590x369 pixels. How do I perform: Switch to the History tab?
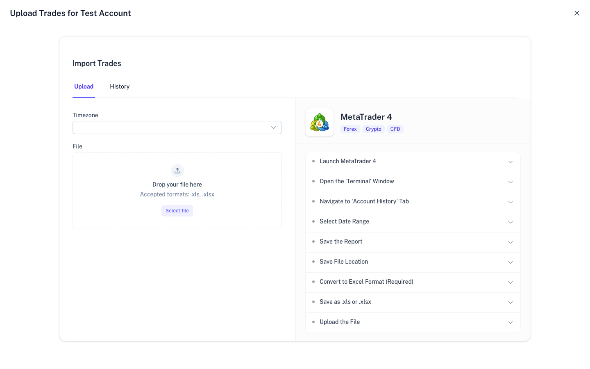(120, 87)
